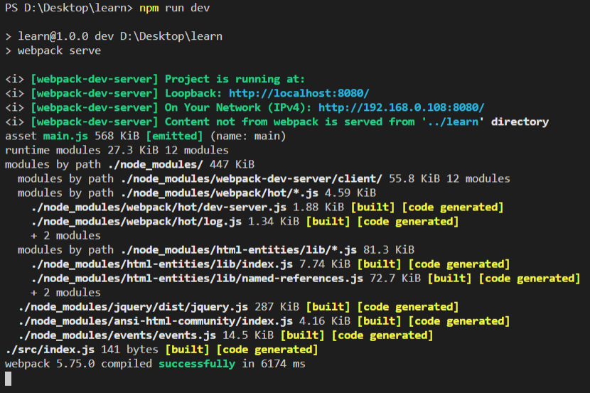The height and width of the screenshot is (393, 590).
Task: Click '55.8 KiB 12 modules' text
Action: pos(449,178)
